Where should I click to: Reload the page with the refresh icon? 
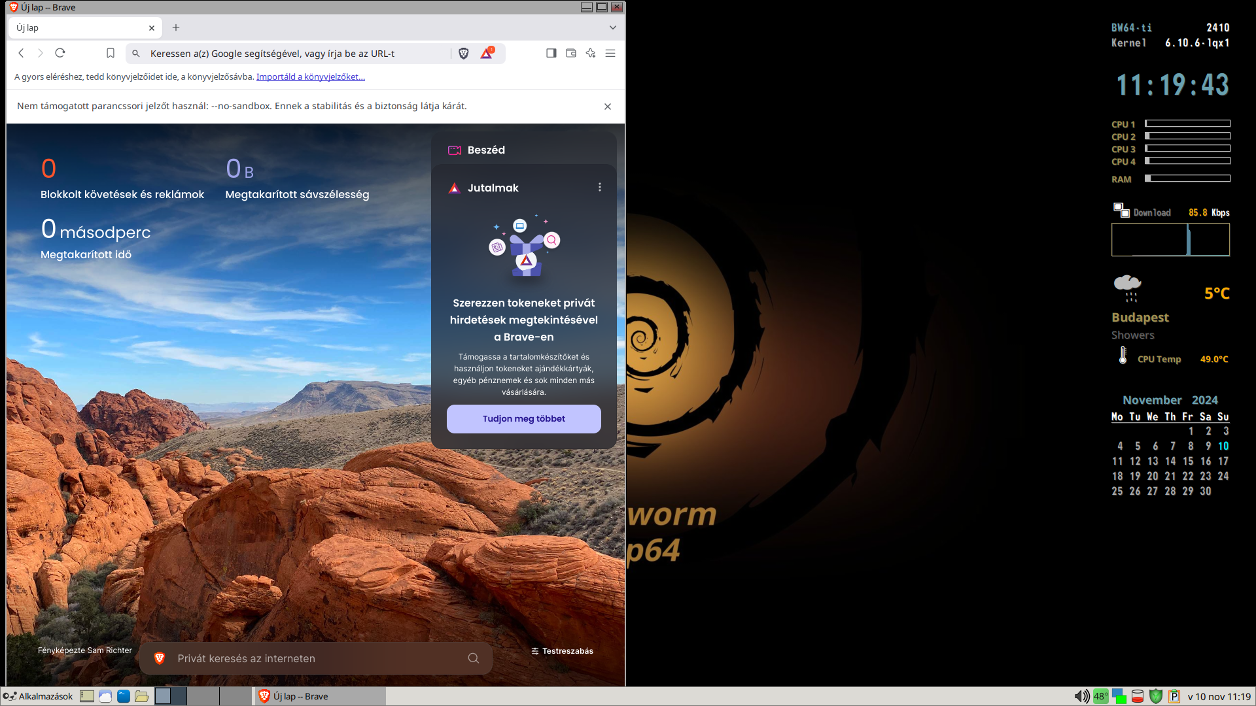pos(60,53)
